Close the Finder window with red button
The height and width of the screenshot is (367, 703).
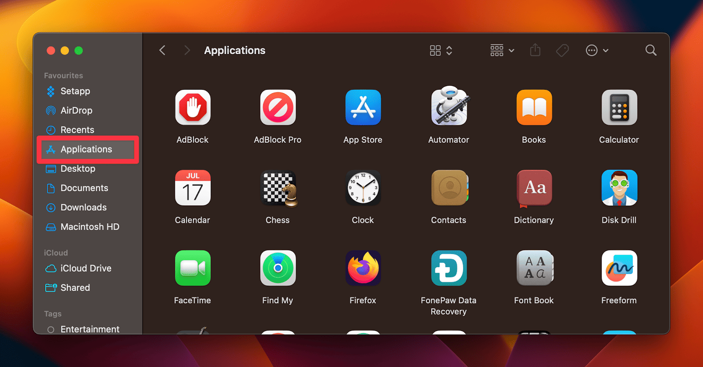click(x=51, y=51)
